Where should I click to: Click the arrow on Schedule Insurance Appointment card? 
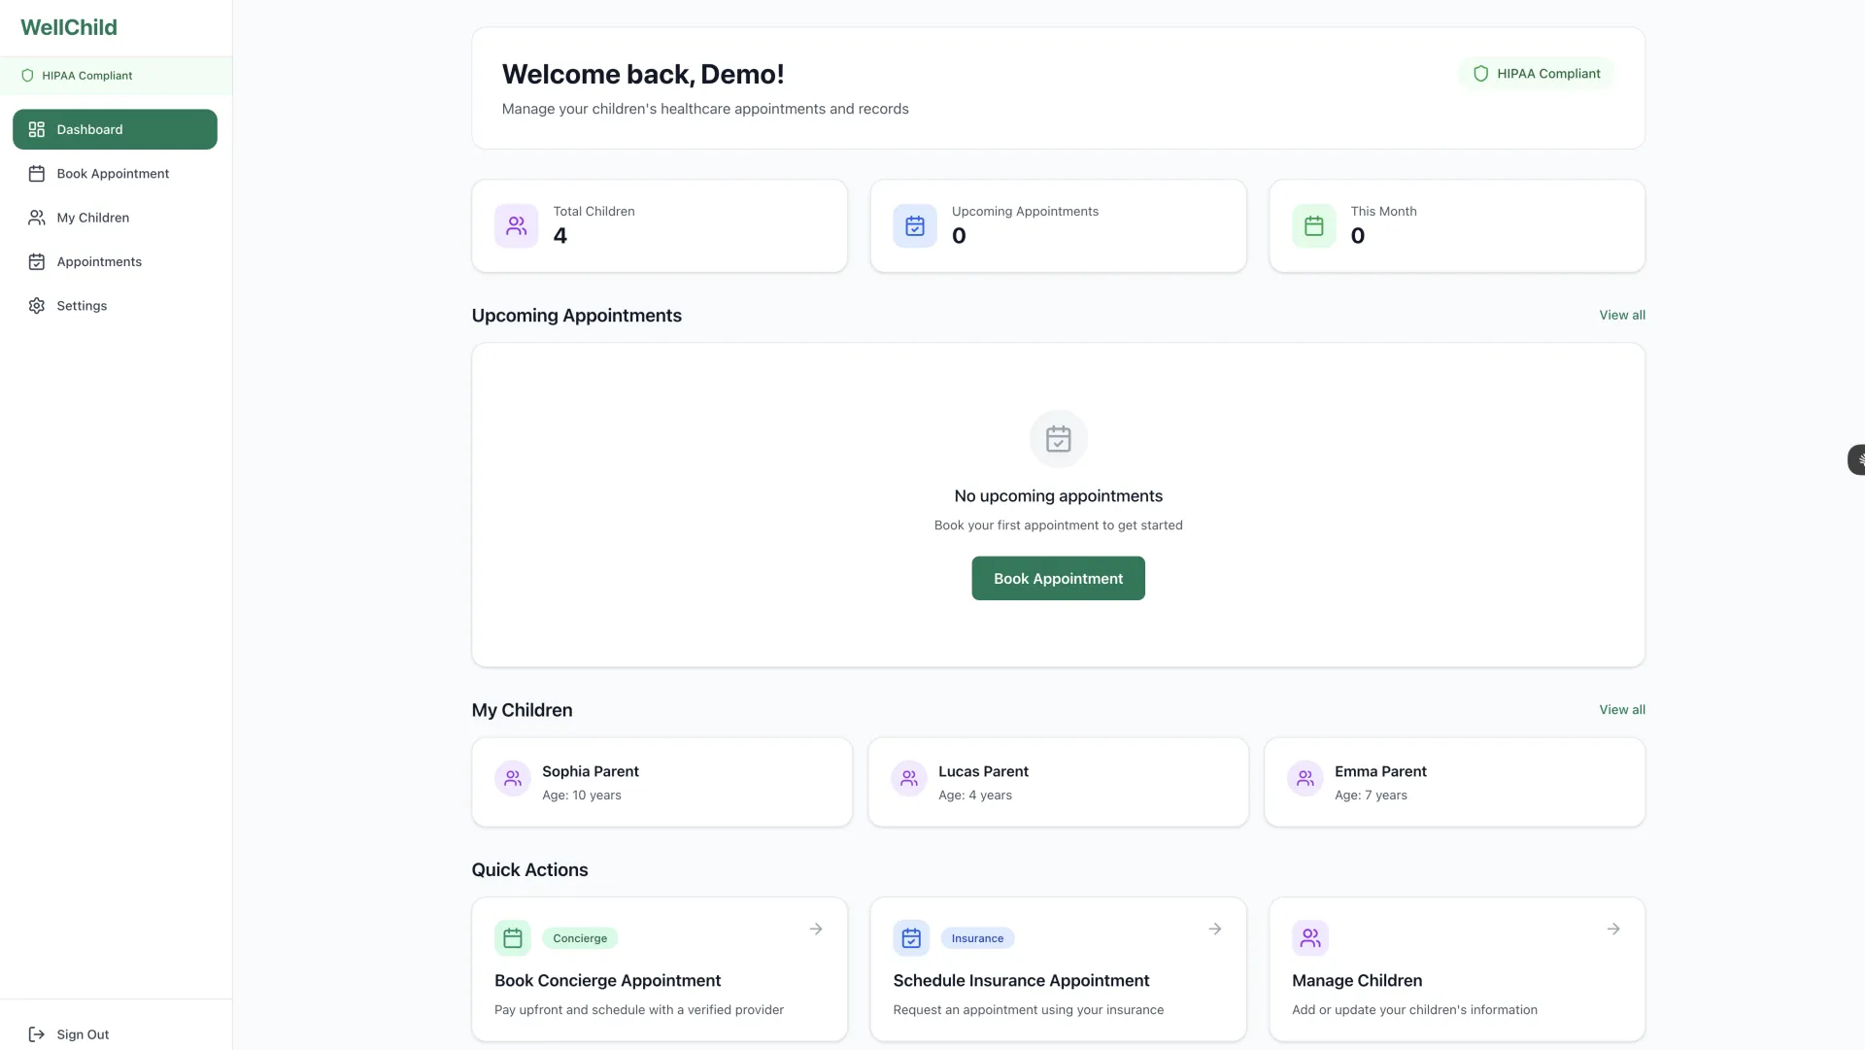[1214, 929]
